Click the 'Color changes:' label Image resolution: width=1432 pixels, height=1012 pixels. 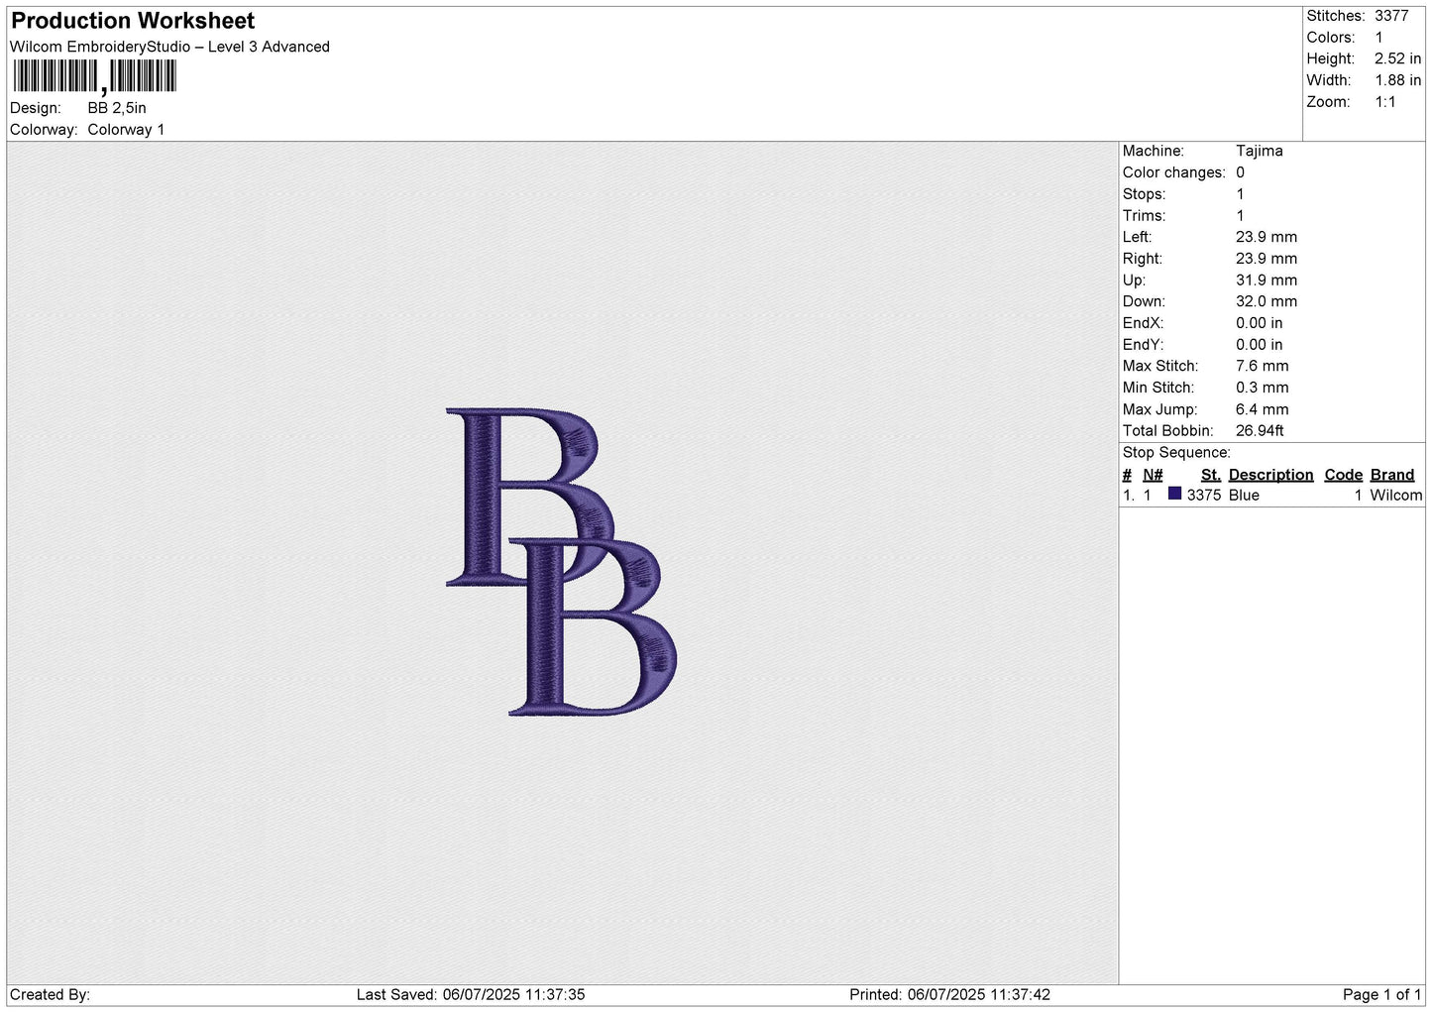coord(1173,172)
